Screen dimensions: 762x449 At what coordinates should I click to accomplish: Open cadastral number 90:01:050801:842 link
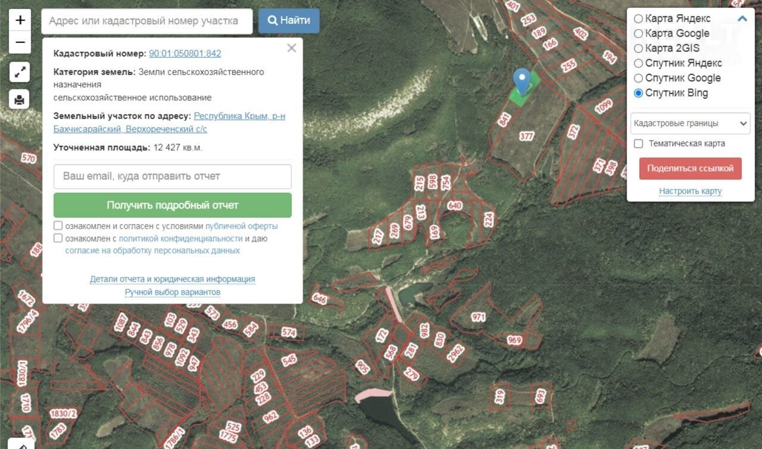coord(185,54)
